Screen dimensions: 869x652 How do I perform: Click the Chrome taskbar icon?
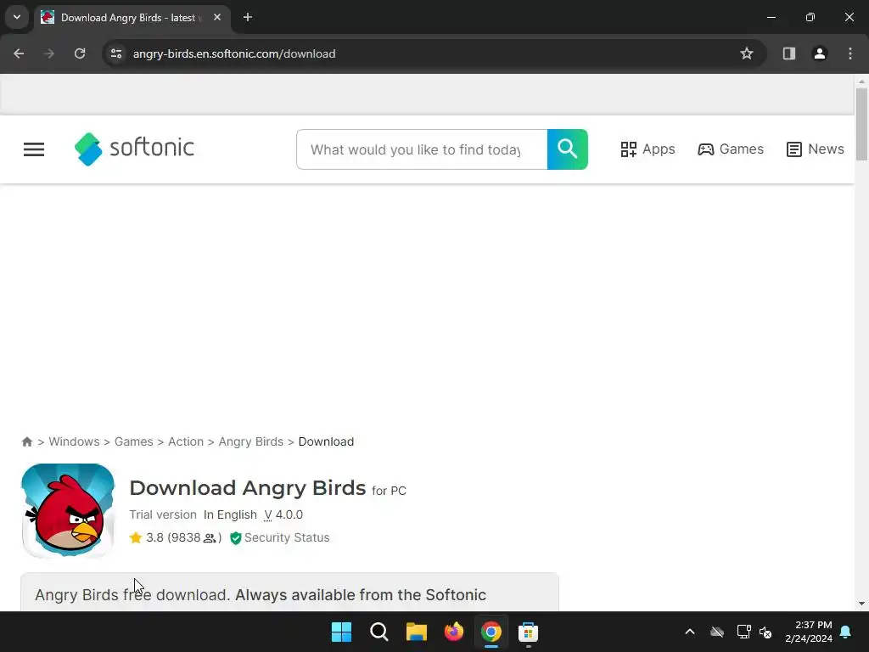point(491,632)
